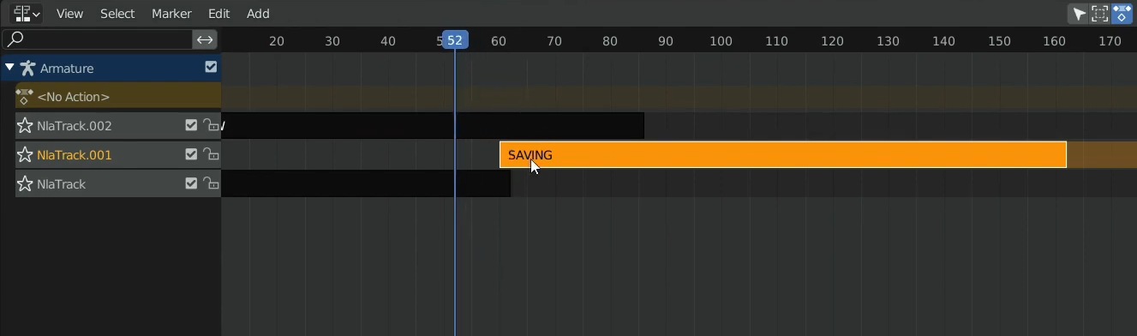Click frame 150 on the timeline ruler
The image size is (1137, 336).
[x=999, y=41]
